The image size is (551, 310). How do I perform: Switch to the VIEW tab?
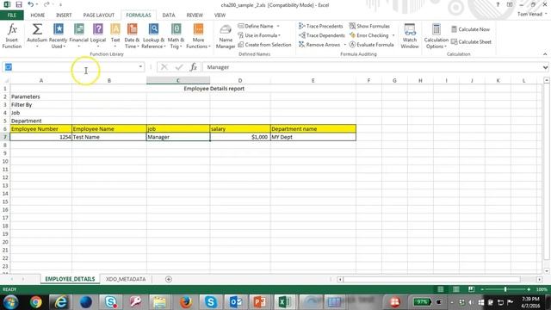point(220,15)
